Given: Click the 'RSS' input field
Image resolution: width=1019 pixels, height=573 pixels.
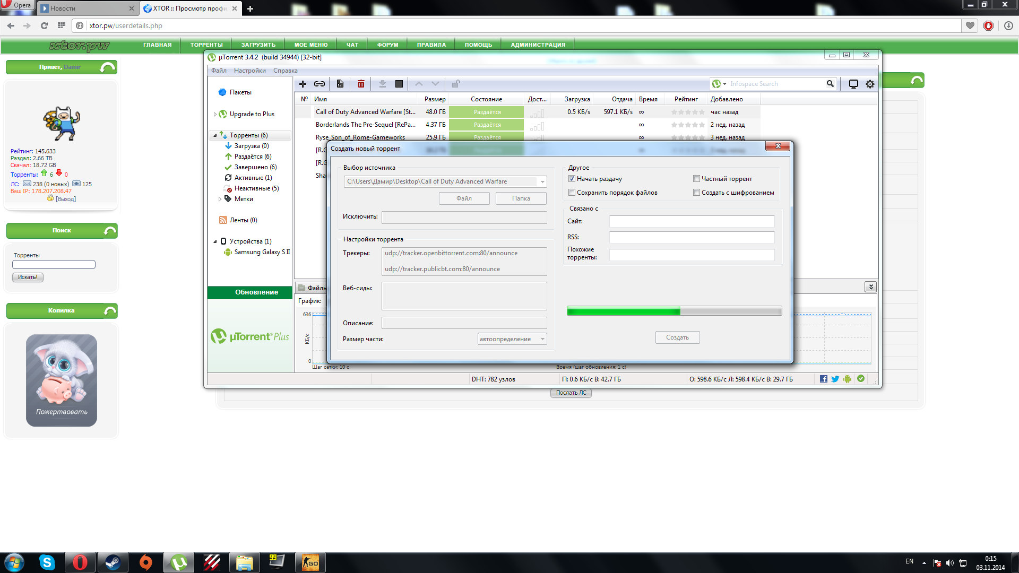Looking at the screenshot, I should (692, 237).
